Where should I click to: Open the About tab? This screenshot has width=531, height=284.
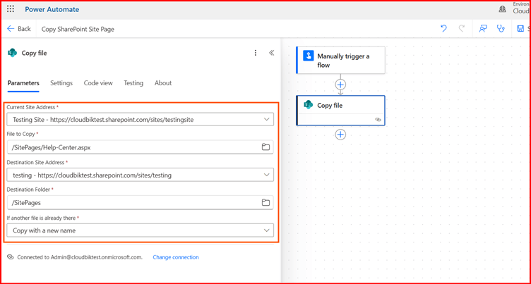163,83
